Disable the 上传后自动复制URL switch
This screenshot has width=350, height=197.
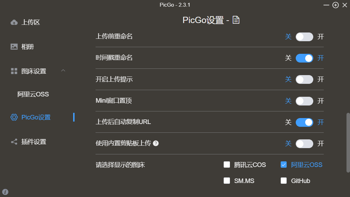click(x=304, y=122)
